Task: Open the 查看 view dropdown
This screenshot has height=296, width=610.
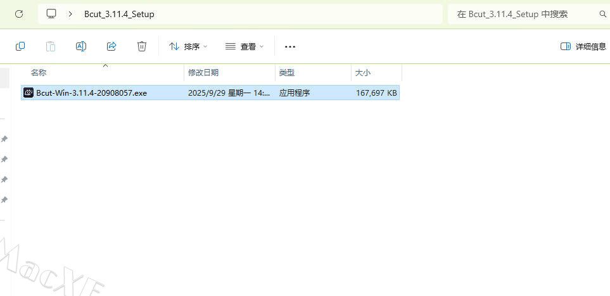Action: pyautogui.click(x=245, y=46)
